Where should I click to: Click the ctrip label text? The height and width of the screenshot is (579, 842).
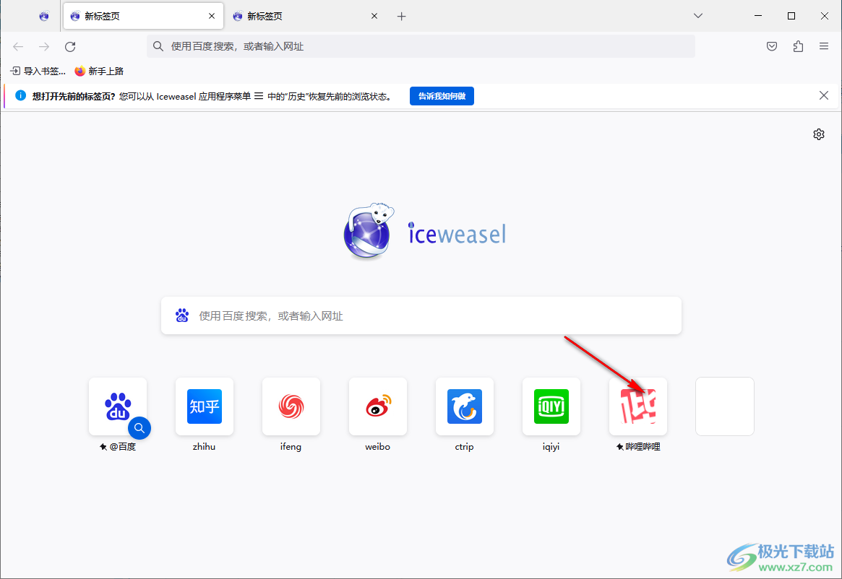click(x=465, y=446)
